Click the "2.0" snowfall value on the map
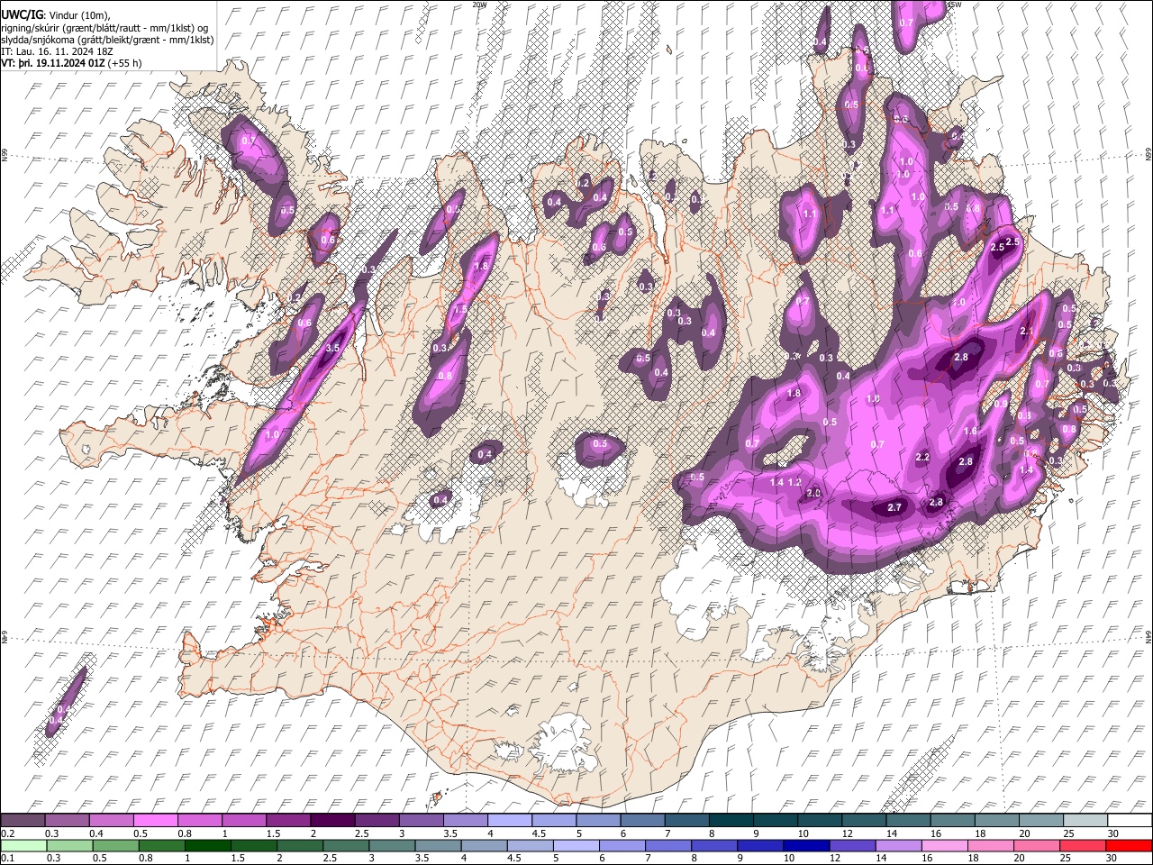The image size is (1153, 865). pyautogui.click(x=813, y=494)
